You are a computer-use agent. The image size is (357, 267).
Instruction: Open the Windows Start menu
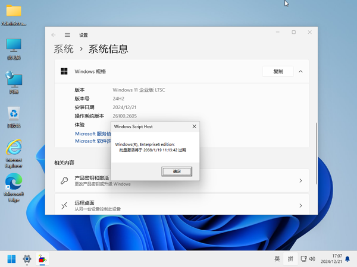[x=11, y=259]
